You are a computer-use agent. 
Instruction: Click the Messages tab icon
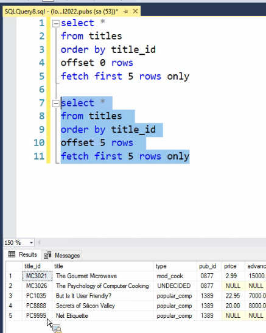[x=47, y=255]
